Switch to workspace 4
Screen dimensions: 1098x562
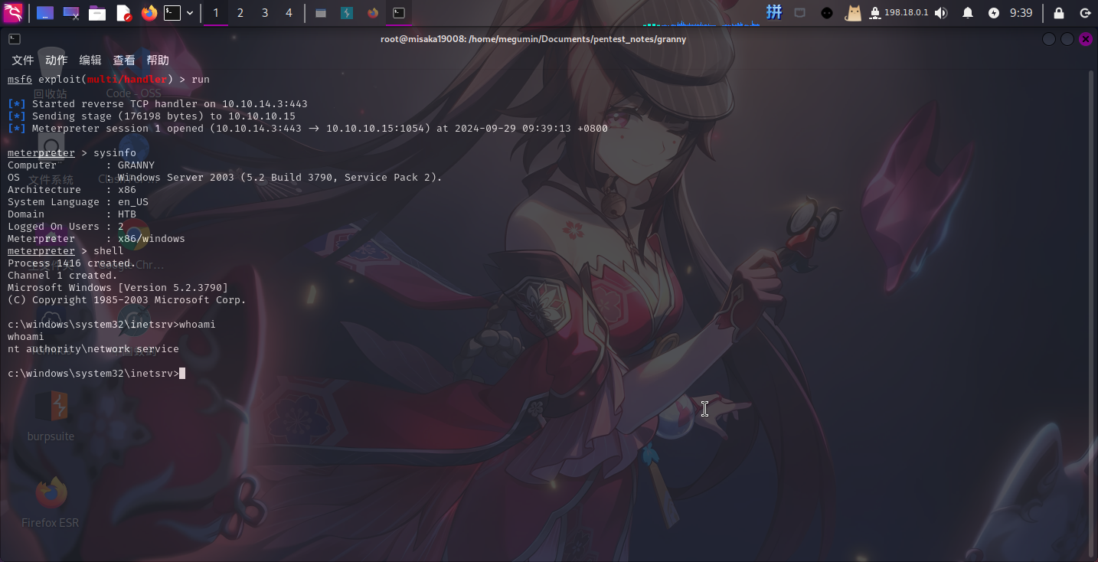click(x=289, y=13)
